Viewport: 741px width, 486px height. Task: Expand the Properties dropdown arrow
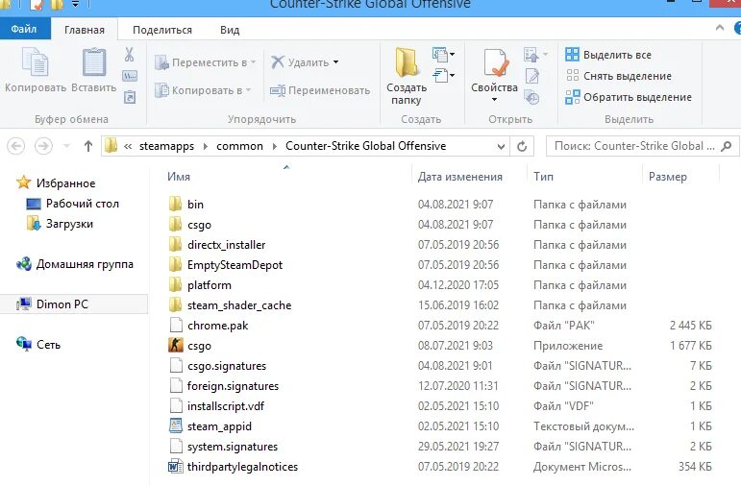click(x=494, y=99)
